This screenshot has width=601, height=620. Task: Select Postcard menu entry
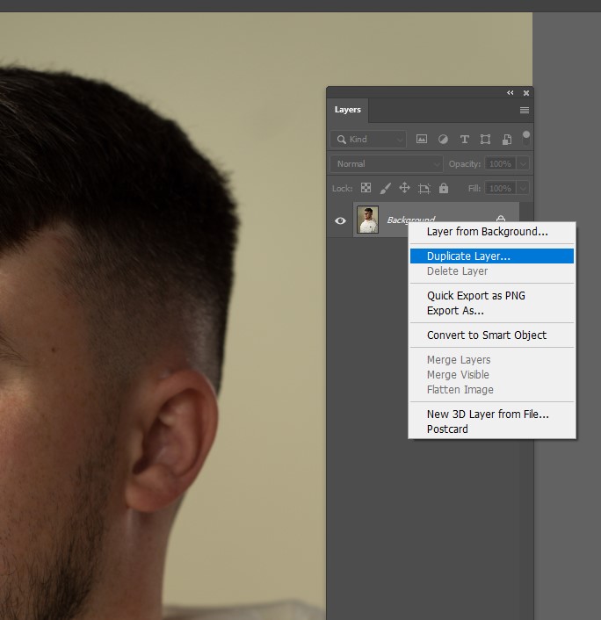pyautogui.click(x=492, y=429)
